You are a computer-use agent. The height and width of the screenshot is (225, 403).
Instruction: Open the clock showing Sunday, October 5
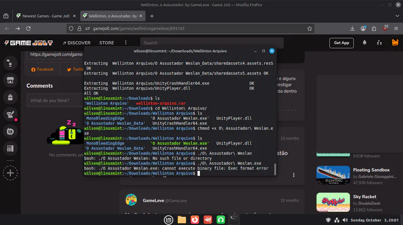(x=375, y=220)
